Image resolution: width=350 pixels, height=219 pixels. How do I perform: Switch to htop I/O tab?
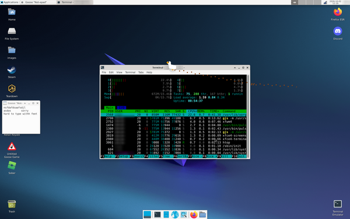[x=121, y=107]
